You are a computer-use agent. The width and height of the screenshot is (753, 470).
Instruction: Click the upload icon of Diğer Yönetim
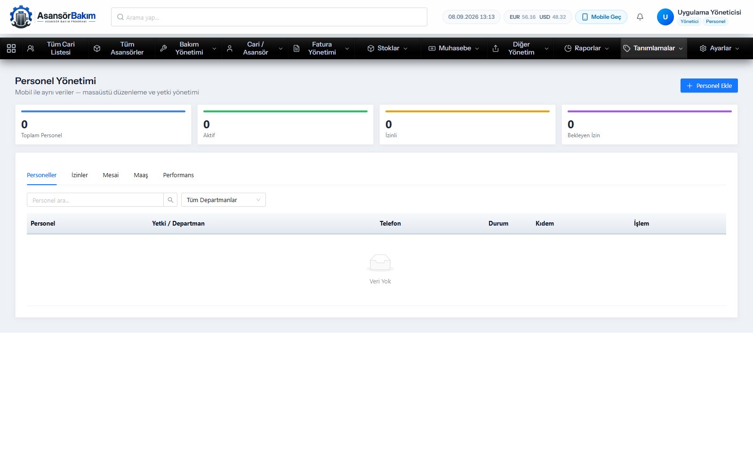click(496, 48)
